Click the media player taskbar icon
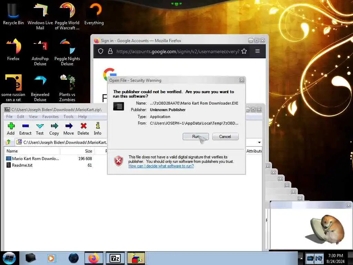This screenshot has height=265, width=353. [x=51, y=258]
